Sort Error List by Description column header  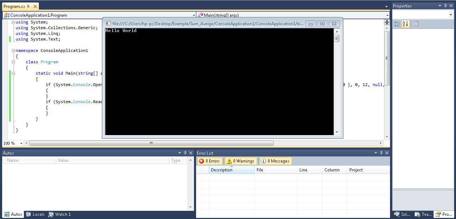pyautogui.click(x=231, y=170)
